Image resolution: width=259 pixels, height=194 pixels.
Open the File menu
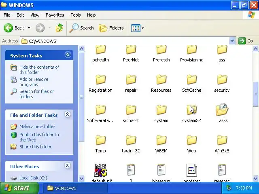[7, 15]
